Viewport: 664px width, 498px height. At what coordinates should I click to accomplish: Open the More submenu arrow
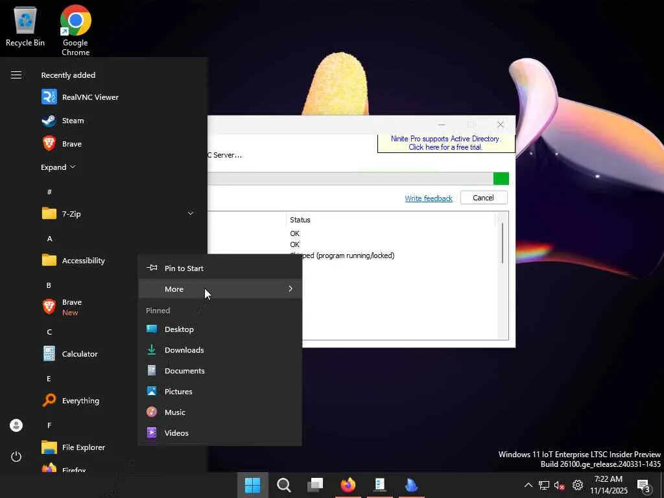point(290,289)
